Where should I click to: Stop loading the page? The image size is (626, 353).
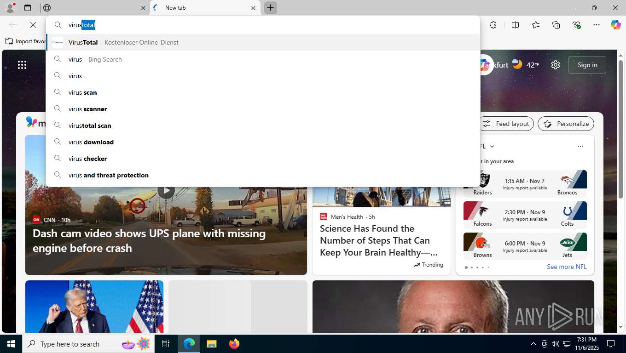point(33,25)
